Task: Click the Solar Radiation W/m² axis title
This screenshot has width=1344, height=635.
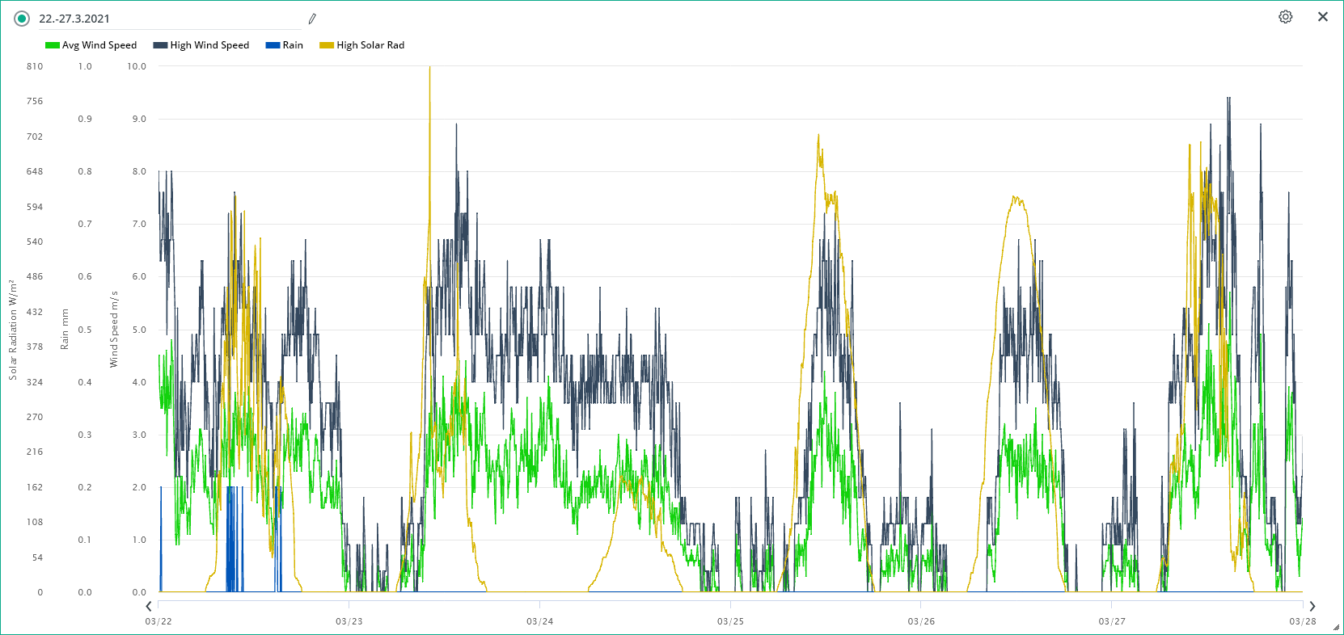Action: pyautogui.click(x=13, y=330)
